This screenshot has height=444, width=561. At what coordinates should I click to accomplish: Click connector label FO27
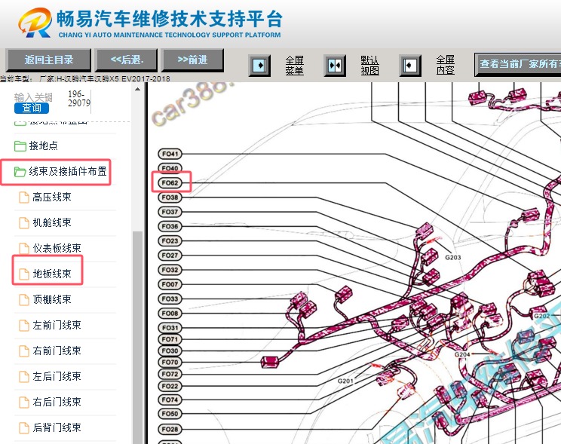coord(170,256)
